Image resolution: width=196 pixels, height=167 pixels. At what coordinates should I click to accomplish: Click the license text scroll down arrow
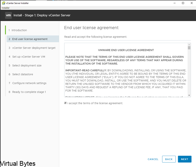189,95
